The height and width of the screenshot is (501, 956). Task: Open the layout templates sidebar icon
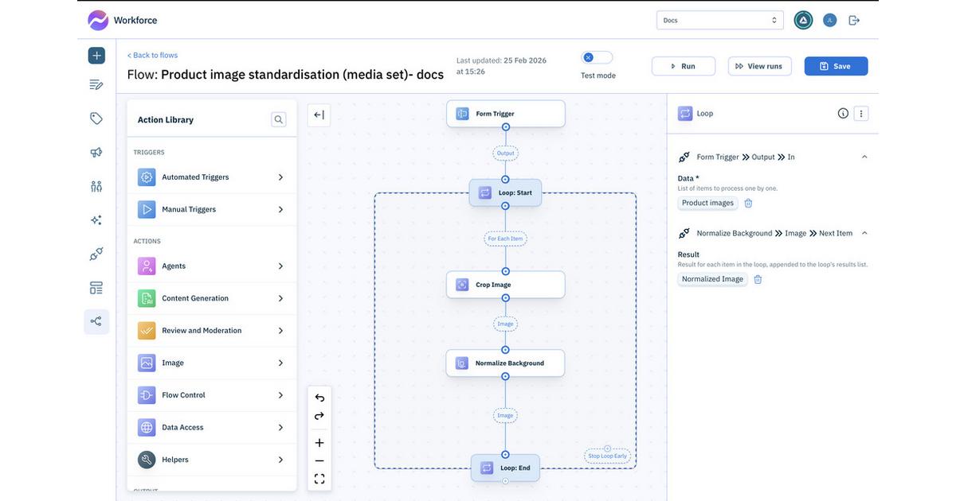96,288
